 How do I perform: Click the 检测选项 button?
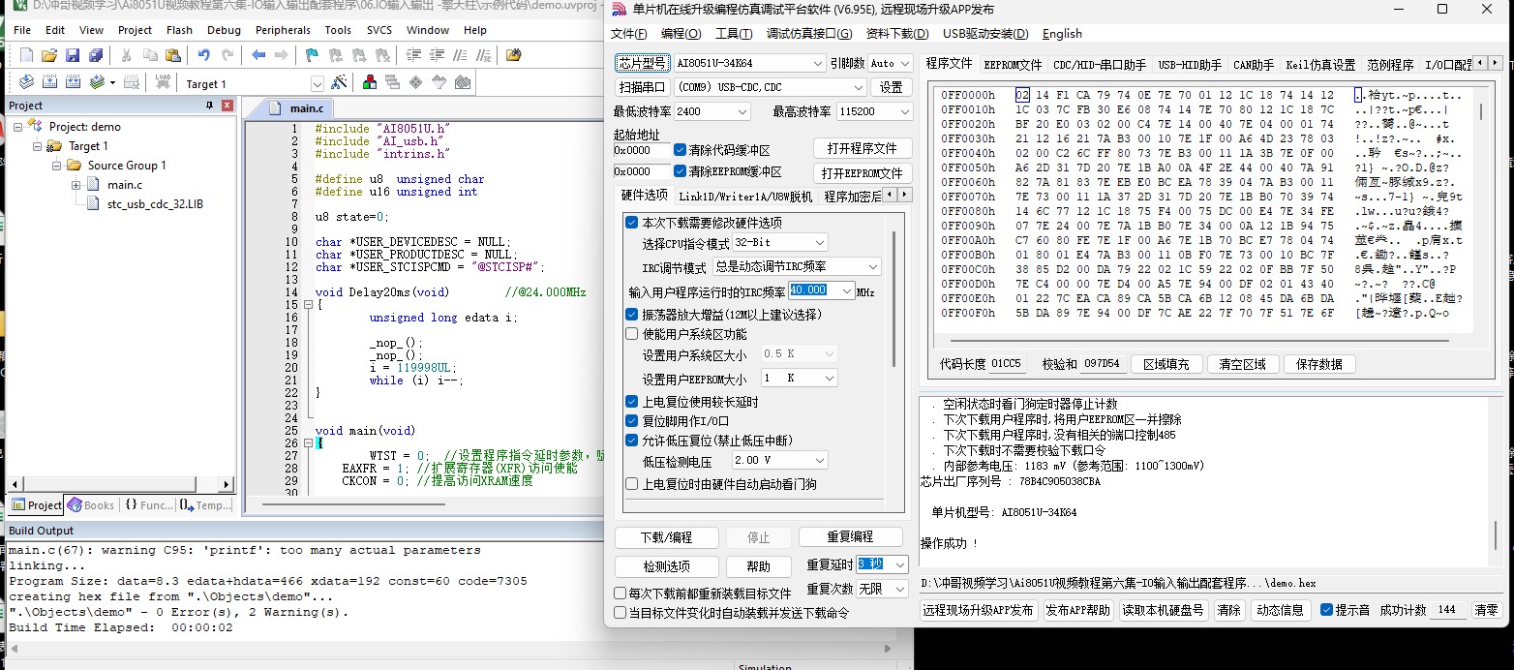tap(666, 566)
